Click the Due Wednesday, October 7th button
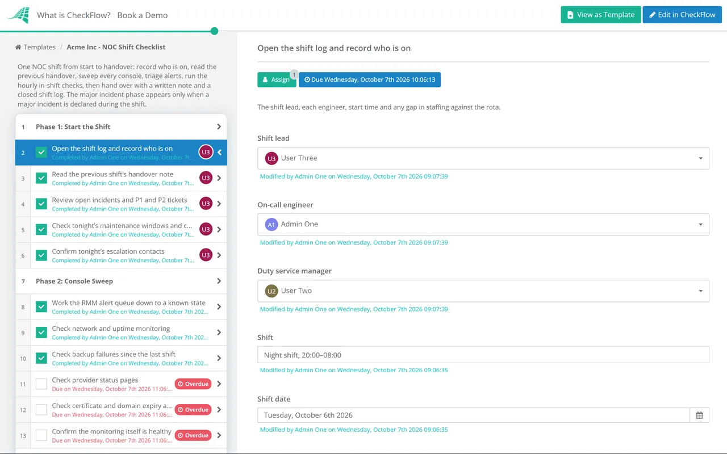This screenshot has width=727, height=454. click(370, 80)
